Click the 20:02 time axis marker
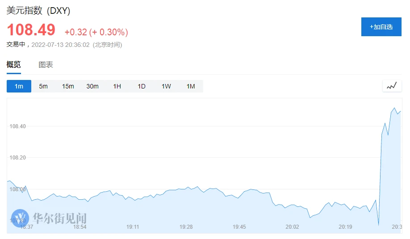The height and width of the screenshot is (239, 410). click(292, 227)
